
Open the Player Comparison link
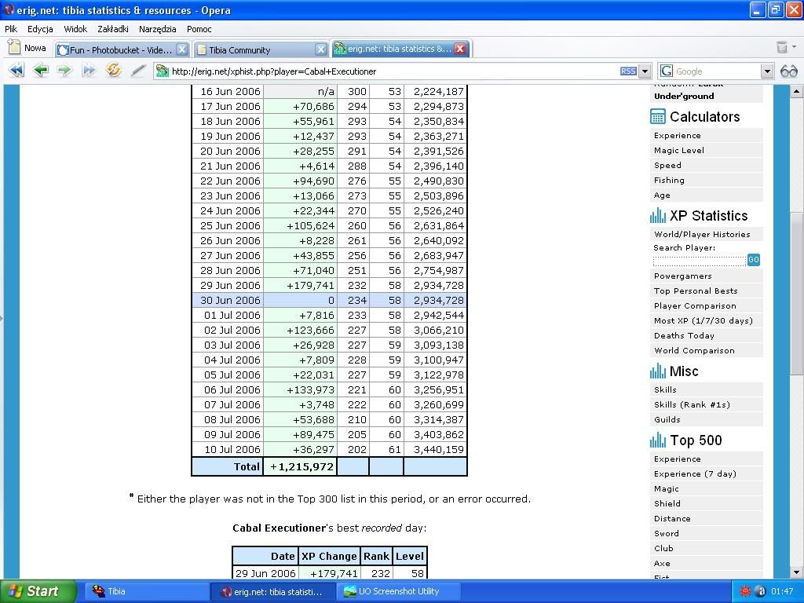695,305
